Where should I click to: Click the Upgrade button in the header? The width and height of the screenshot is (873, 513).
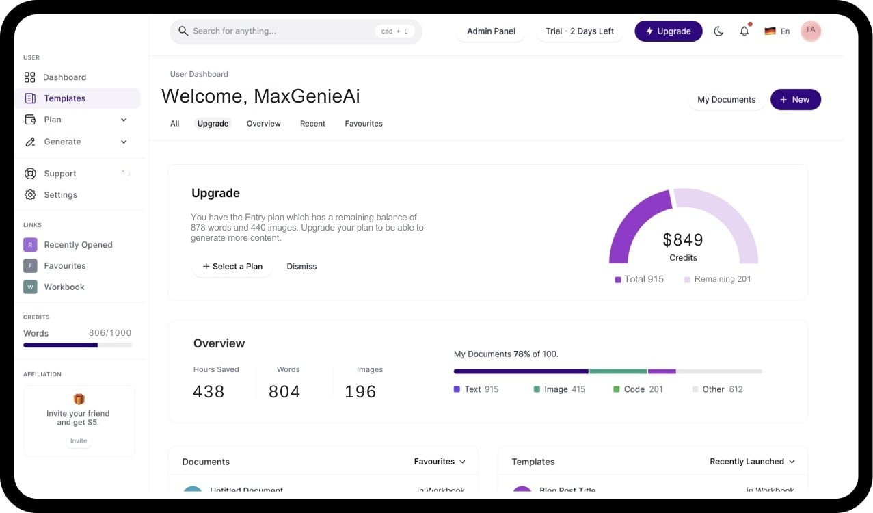coord(669,31)
